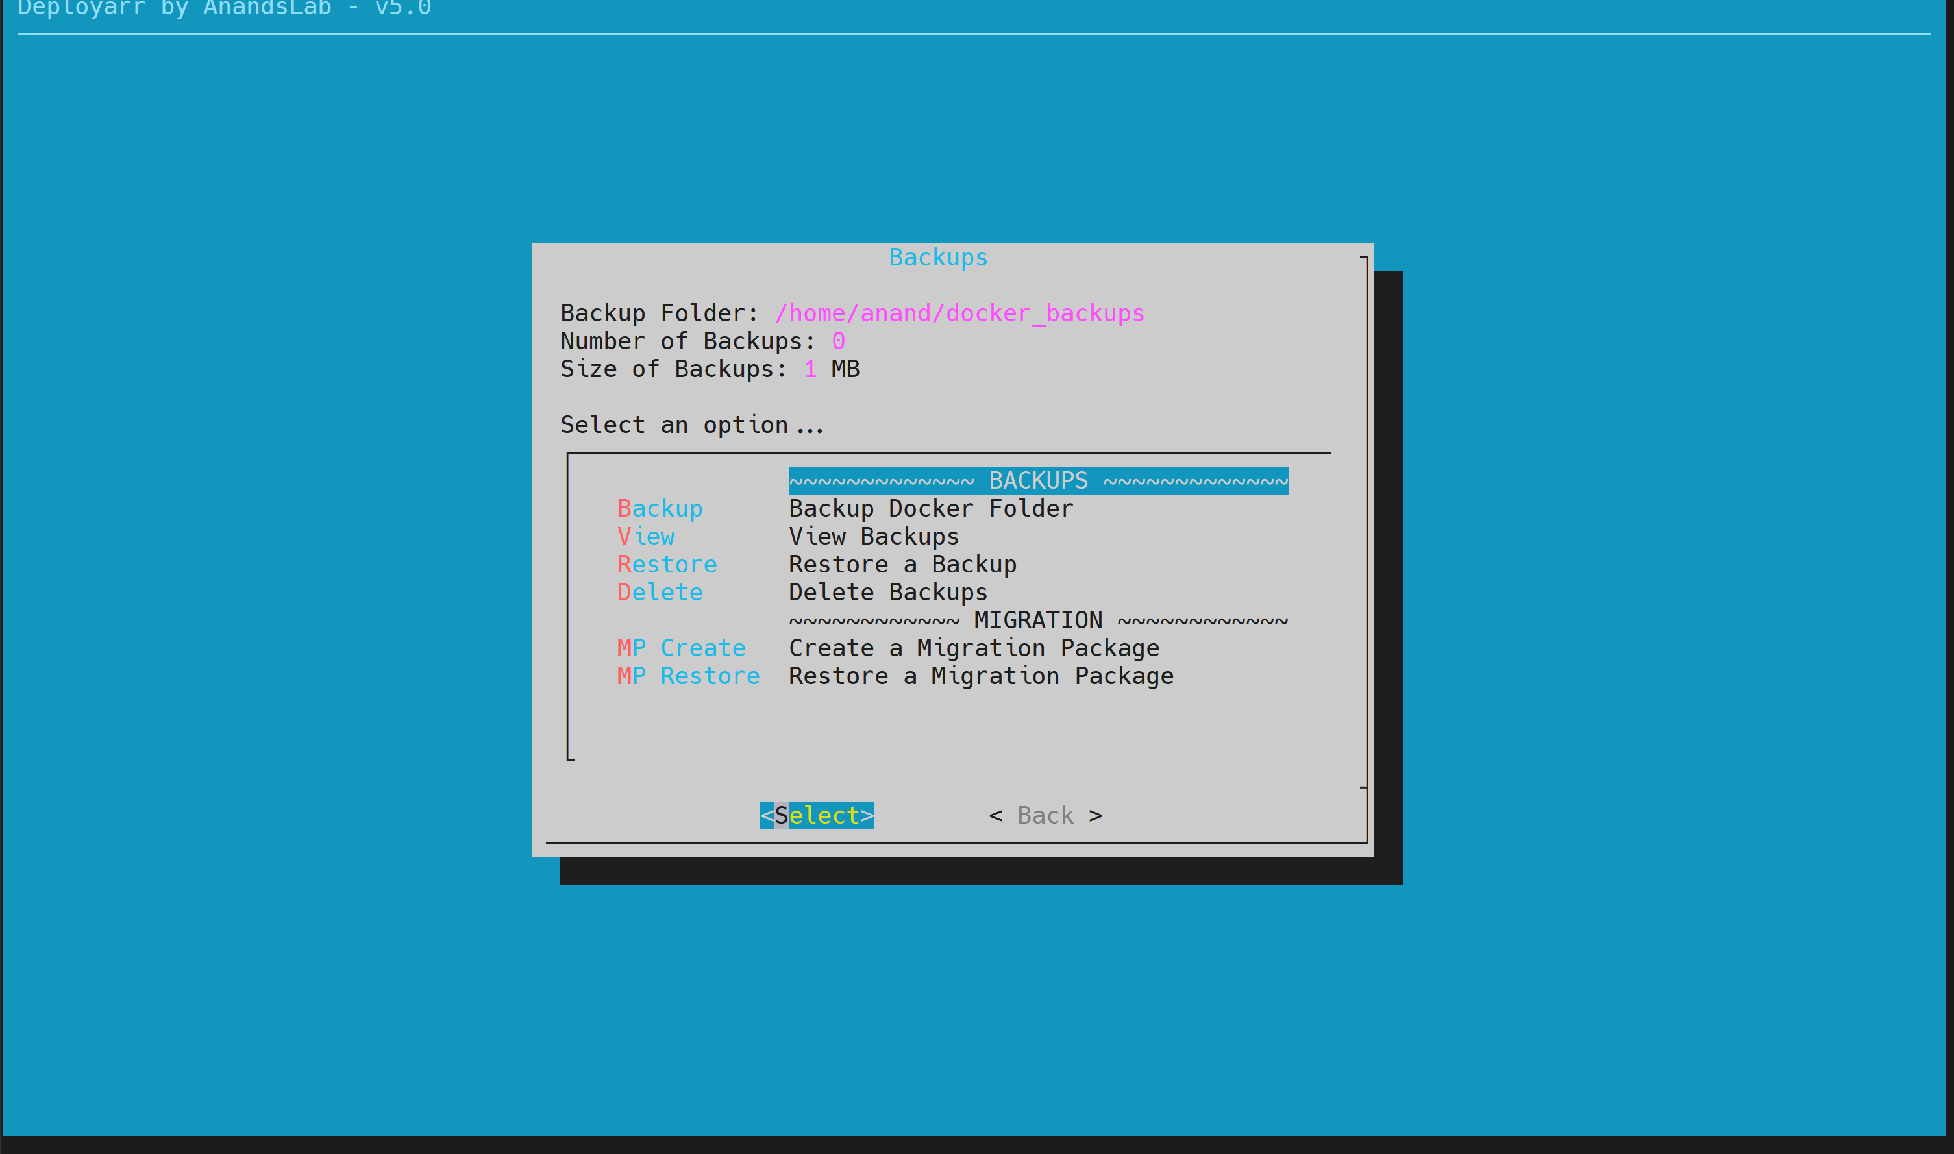Pick the Delete menu tag
This screenshot has height=1154, width=1954.
click(x=660, y=593)
